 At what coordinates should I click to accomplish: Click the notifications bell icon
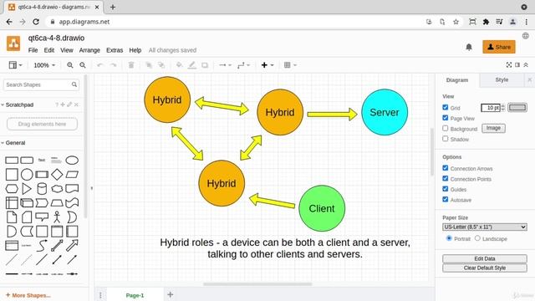[x=469, y=47]
